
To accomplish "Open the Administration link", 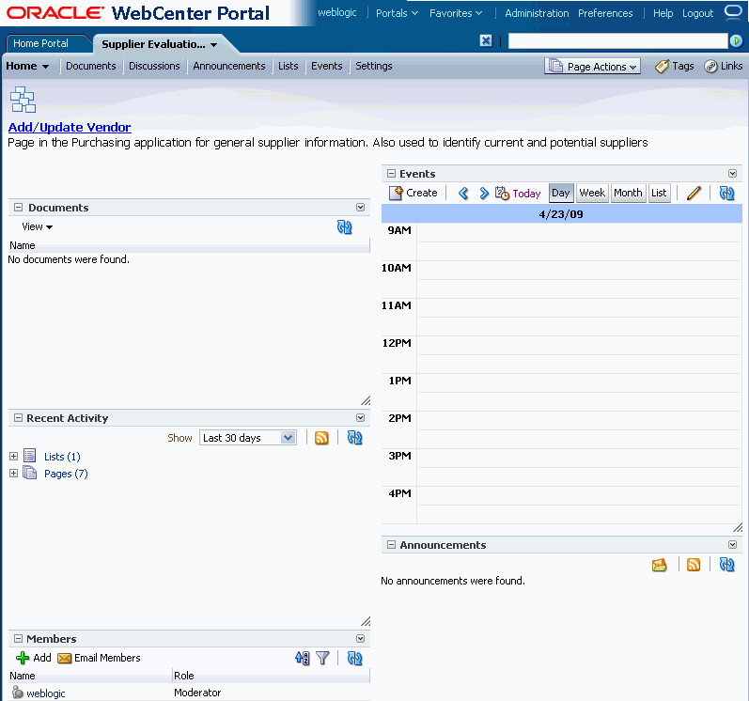I will pyautogui.click(x=537, y=13).
